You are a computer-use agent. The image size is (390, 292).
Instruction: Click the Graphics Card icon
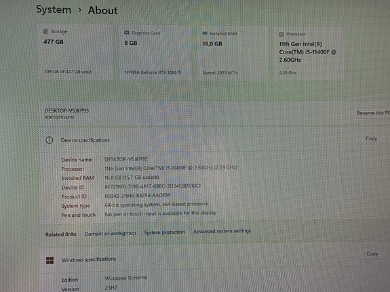(127, 33)
